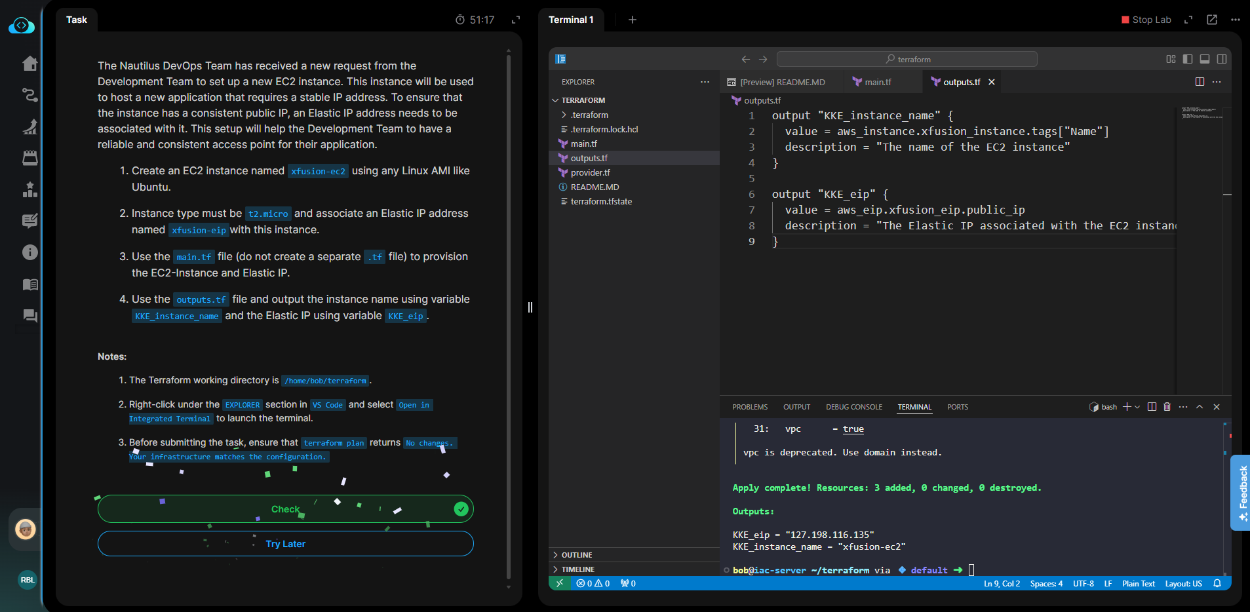Kill terminal with the trash icon
Image resolution: width=1250 pixels, height=612 pixels.
[1167, 407]
